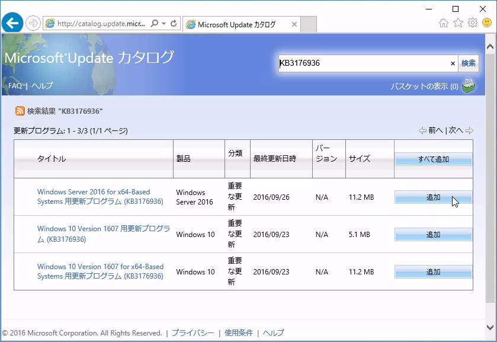497x342 pixels.
Task: Add Windows 10 1607 x64 update
Action: (x=433, y=272)
